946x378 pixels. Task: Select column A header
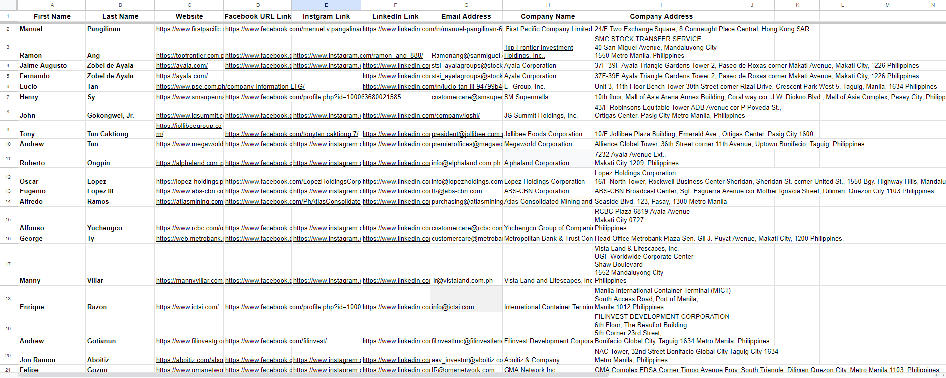click(52, 5)
